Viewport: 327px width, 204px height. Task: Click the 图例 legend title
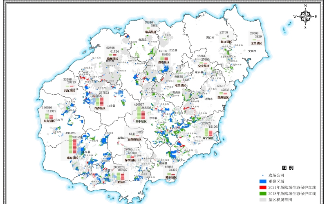pos(288,168)
